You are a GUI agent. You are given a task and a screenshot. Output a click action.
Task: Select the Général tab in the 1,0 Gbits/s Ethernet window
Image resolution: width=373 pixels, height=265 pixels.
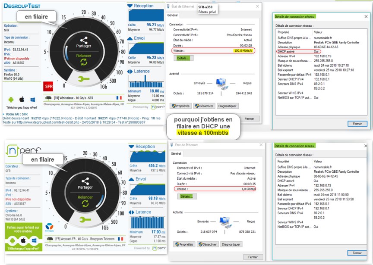point(176,154)
